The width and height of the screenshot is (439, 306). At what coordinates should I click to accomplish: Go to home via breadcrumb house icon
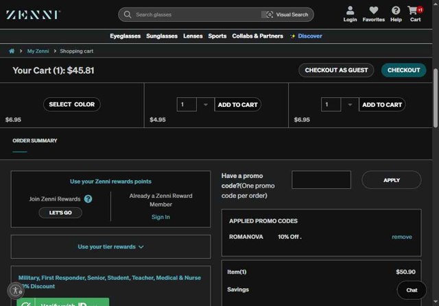pos(12,51)
